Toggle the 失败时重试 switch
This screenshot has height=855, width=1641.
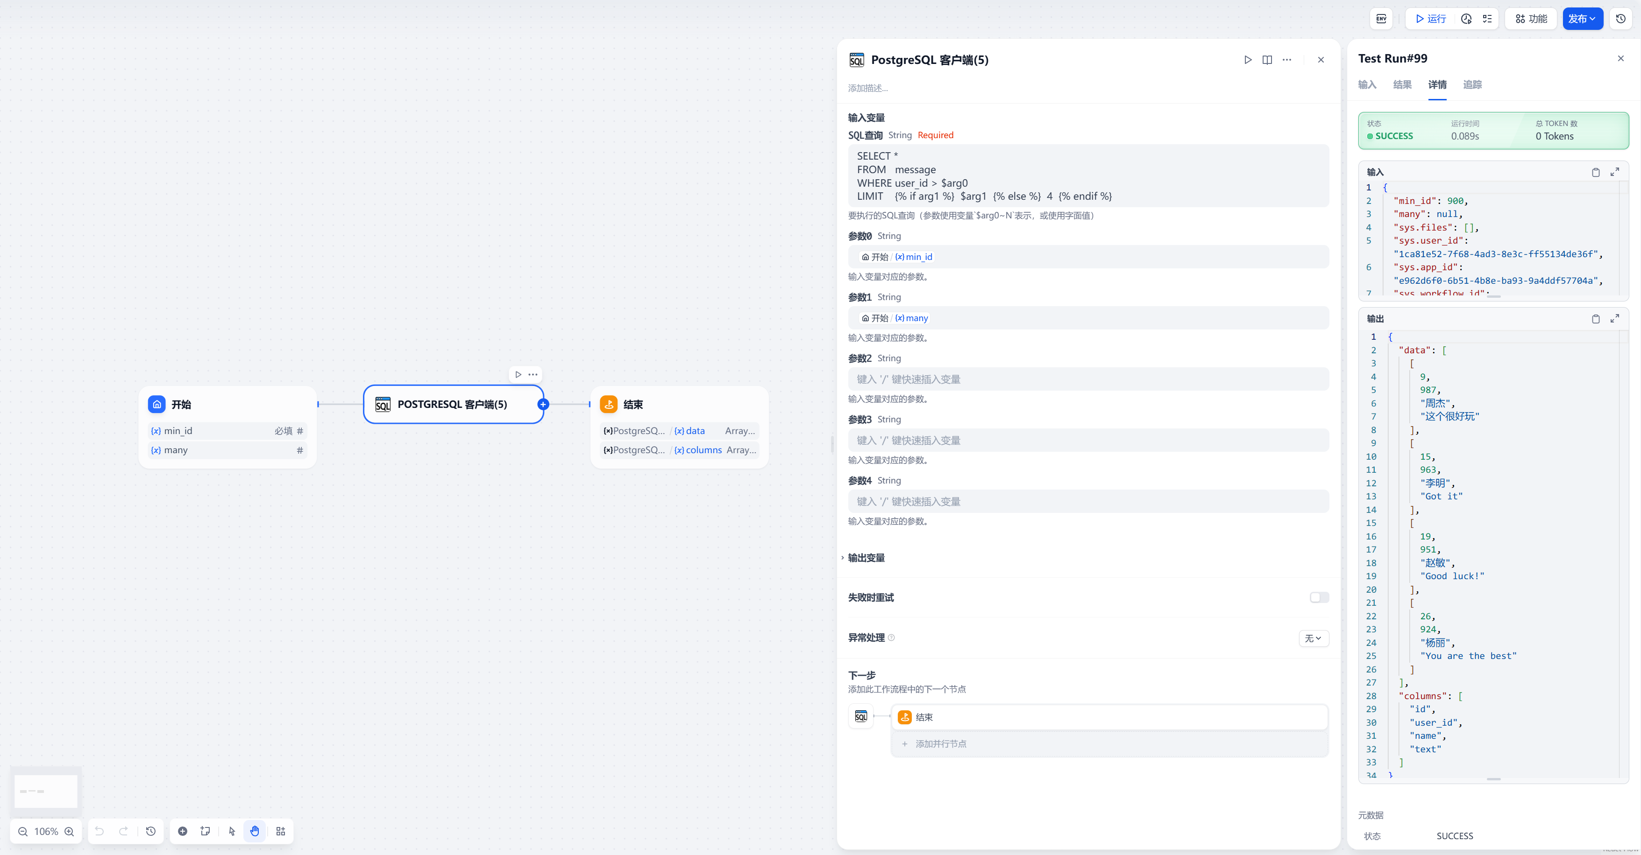coord(1319,598)
